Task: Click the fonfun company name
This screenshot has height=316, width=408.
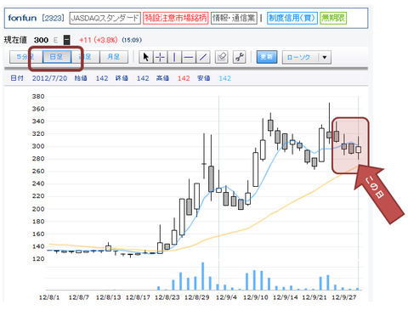Action: (22, 18)
